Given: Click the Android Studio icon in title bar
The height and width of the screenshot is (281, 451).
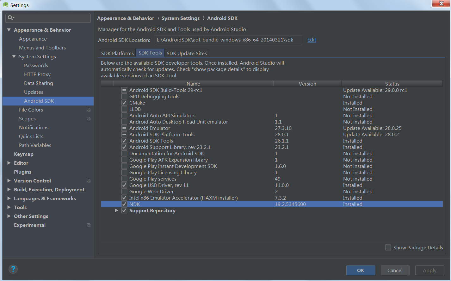Looking at the screenshot, I should 5,5.
